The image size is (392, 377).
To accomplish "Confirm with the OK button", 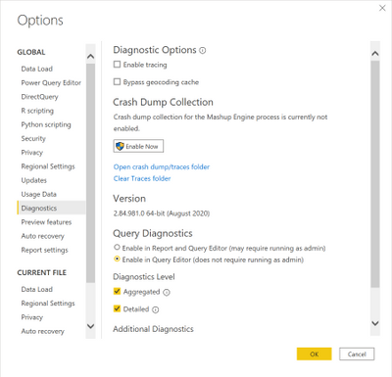I will pos(315,354).
